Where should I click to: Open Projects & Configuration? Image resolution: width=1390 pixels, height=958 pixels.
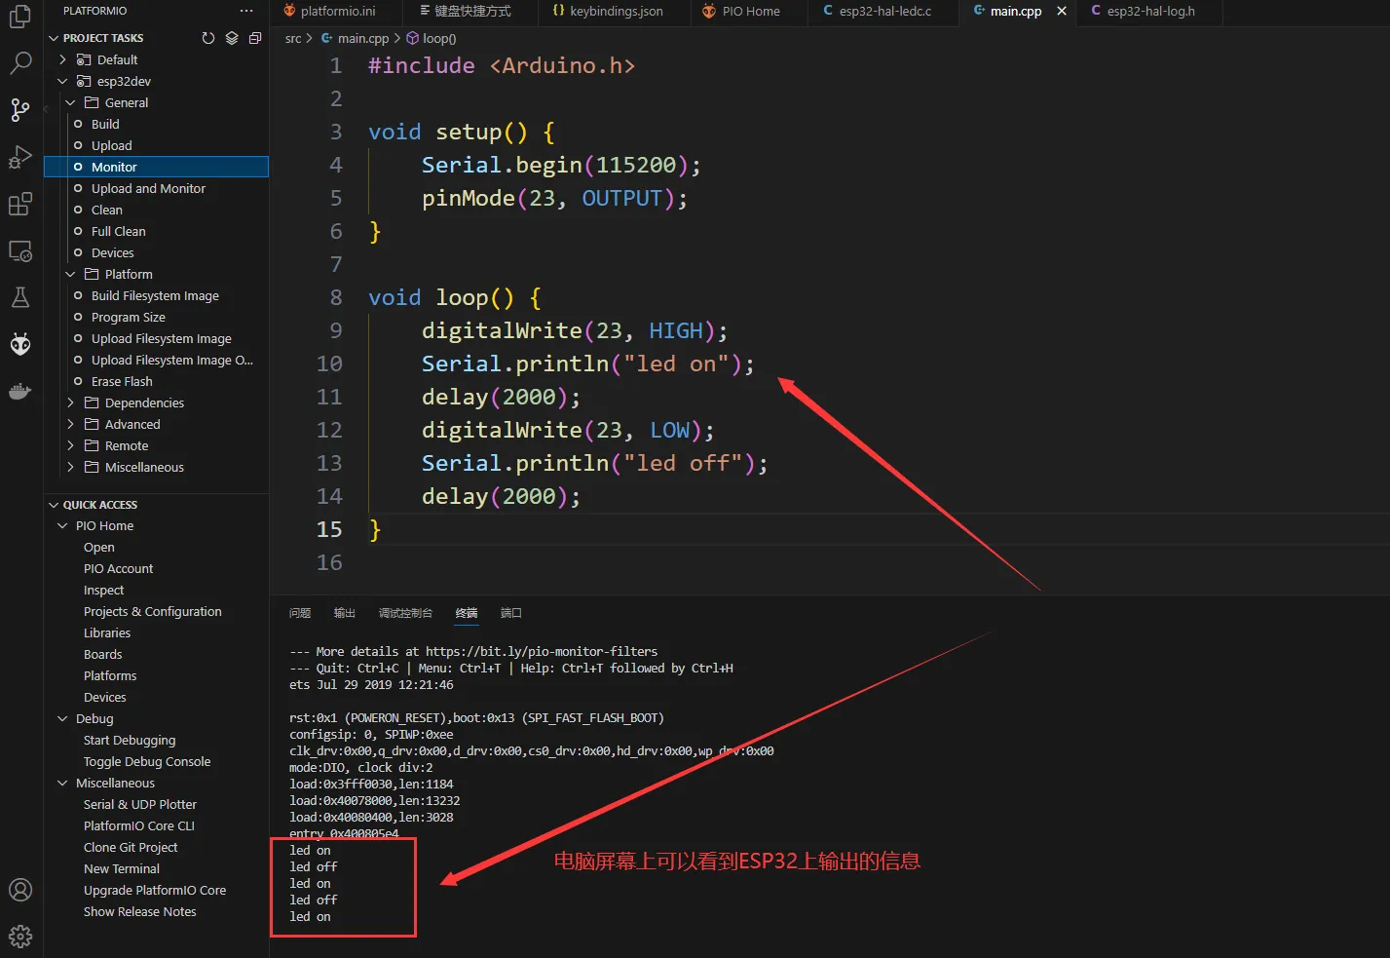click(x=152, y=611)
